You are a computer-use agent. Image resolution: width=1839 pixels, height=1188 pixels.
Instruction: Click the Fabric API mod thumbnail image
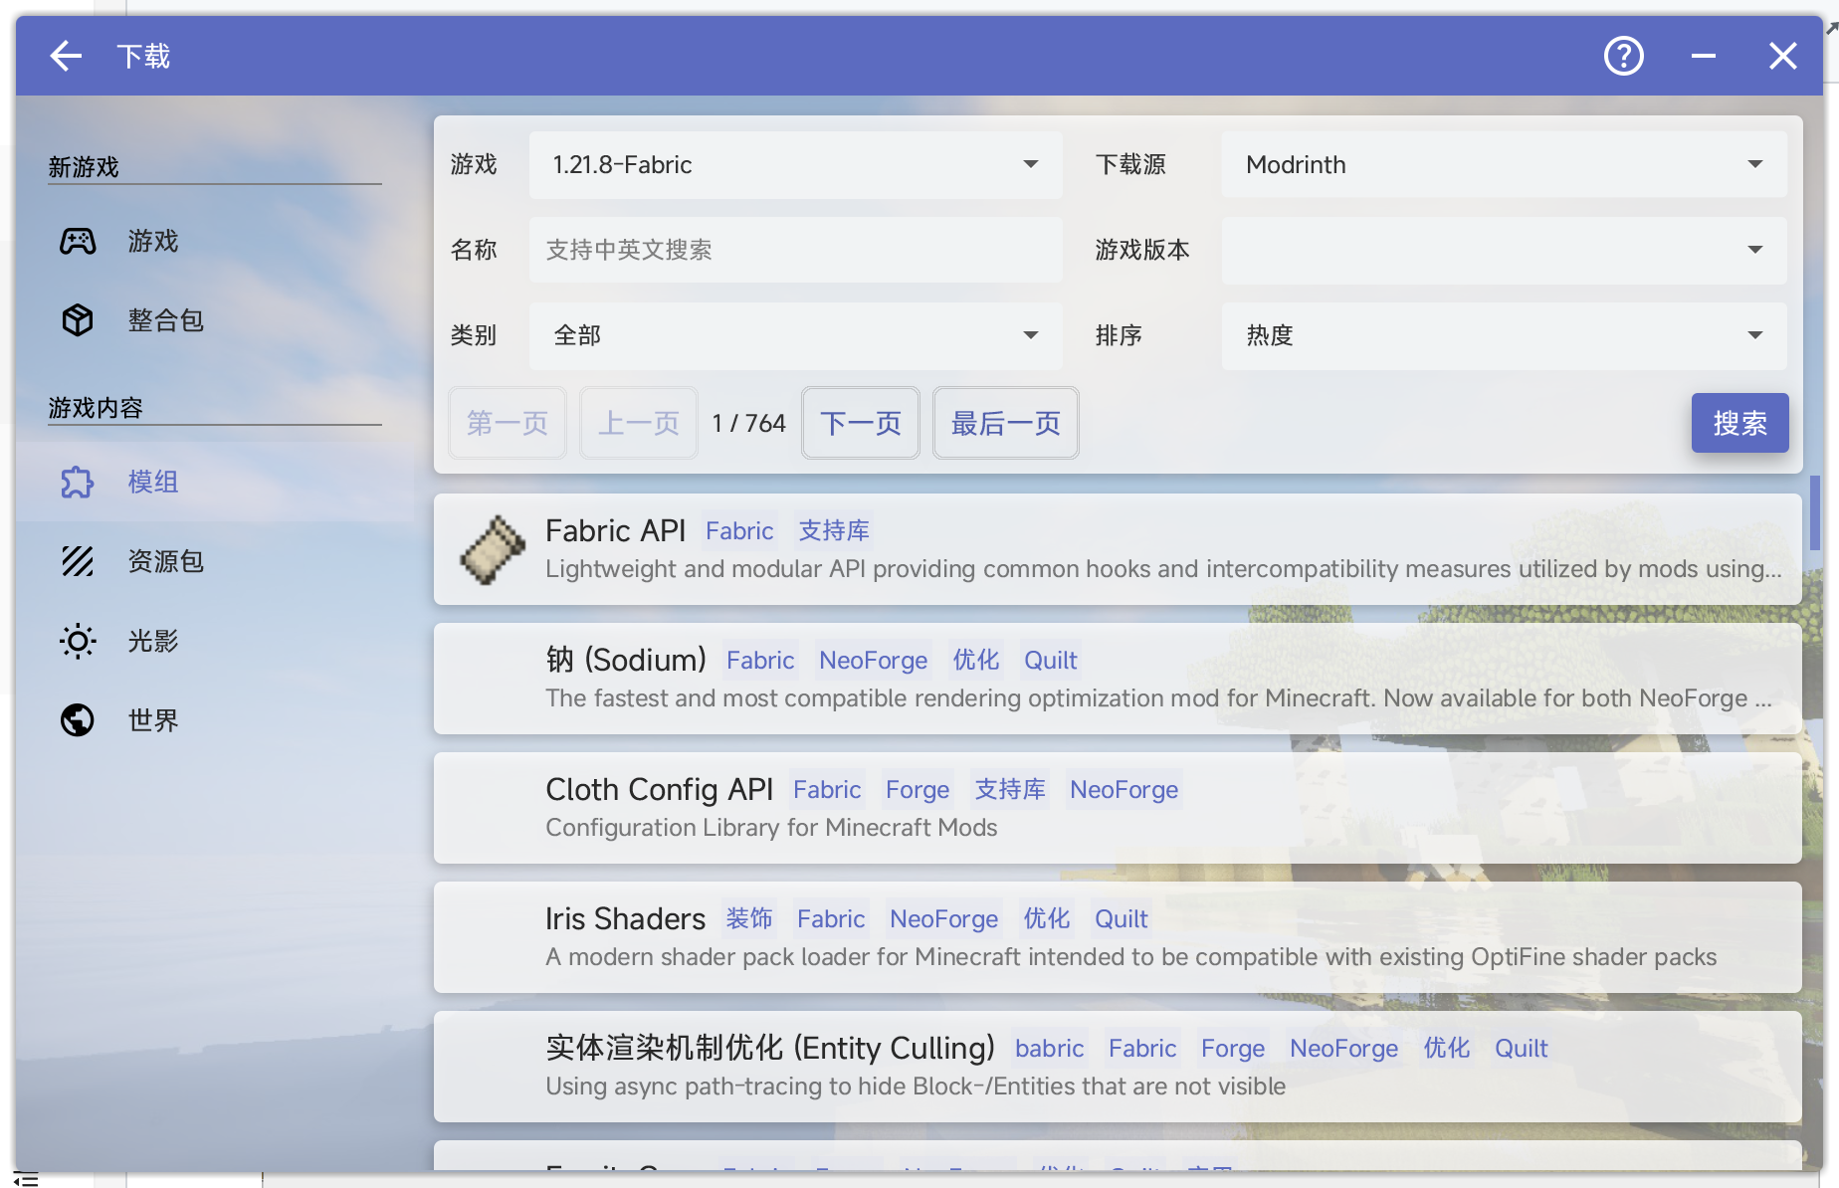click(494, 548)
